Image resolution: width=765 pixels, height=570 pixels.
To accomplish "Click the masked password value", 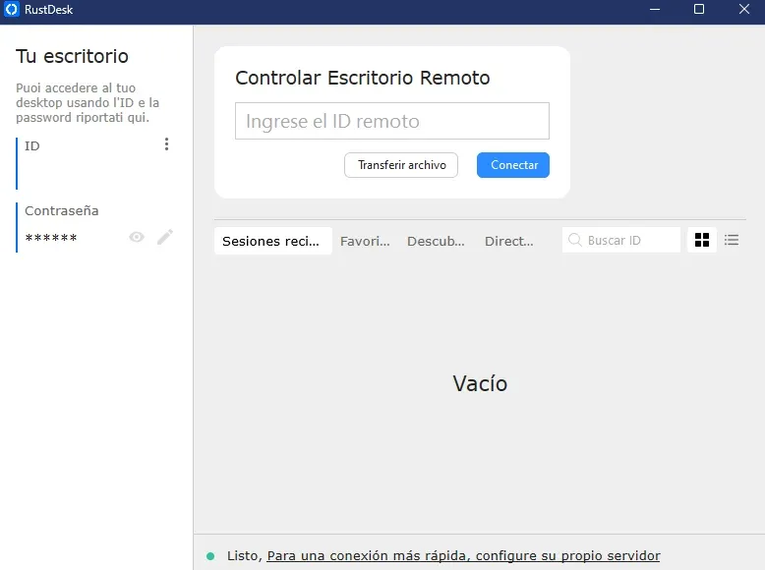I will [51, 239].
